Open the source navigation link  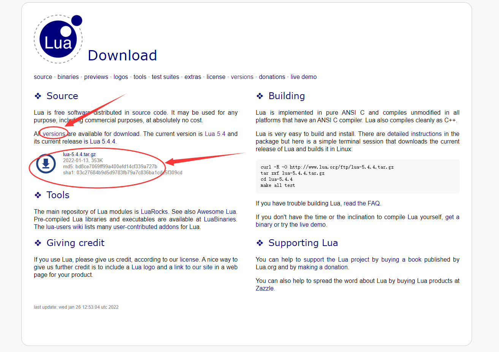(x=43, y=77)
